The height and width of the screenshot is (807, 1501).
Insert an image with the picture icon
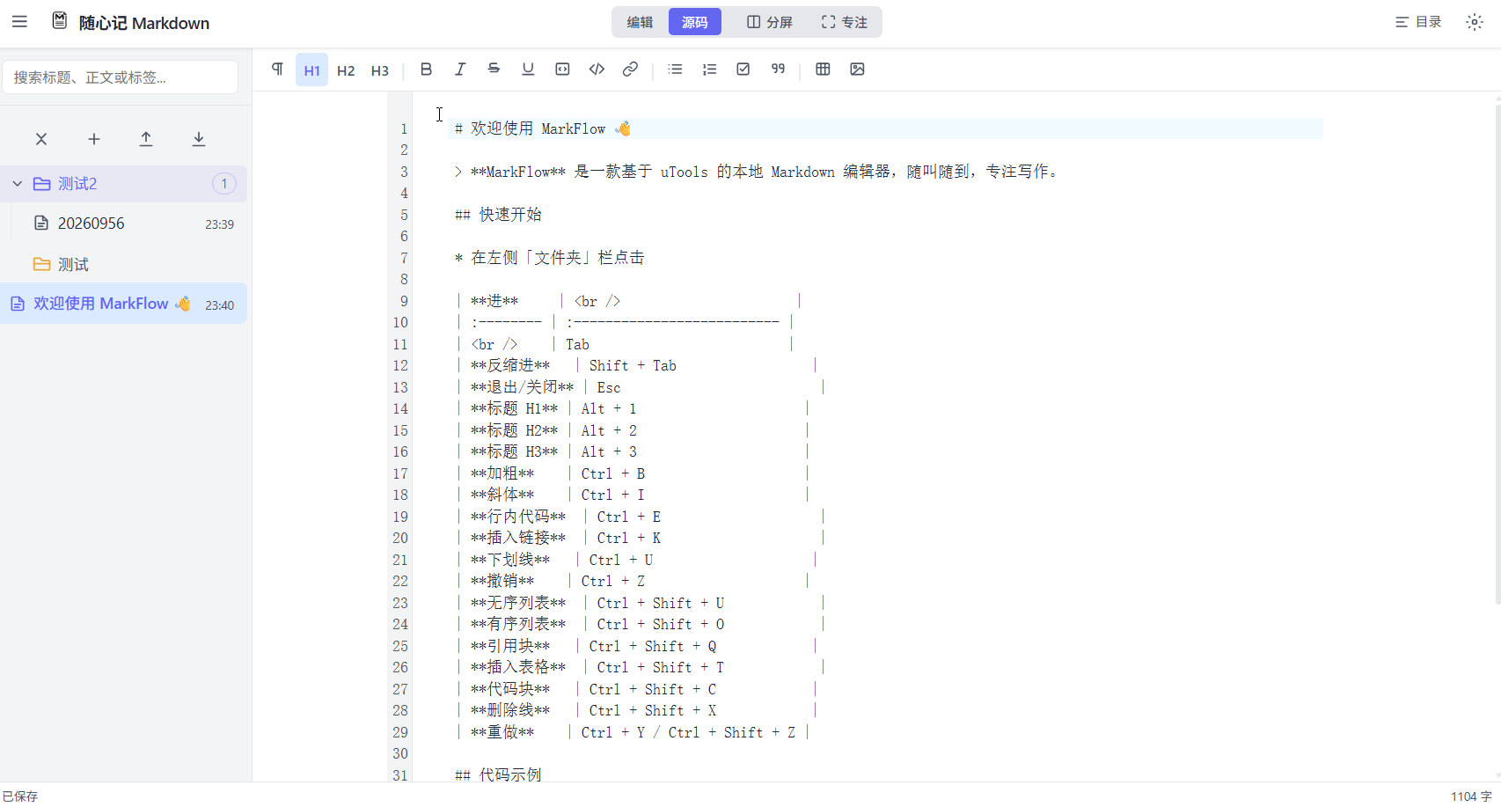pos(857,70)
